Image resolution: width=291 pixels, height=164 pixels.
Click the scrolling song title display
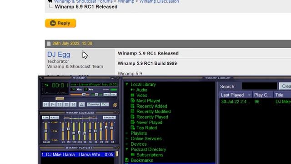tap(94, 84)
